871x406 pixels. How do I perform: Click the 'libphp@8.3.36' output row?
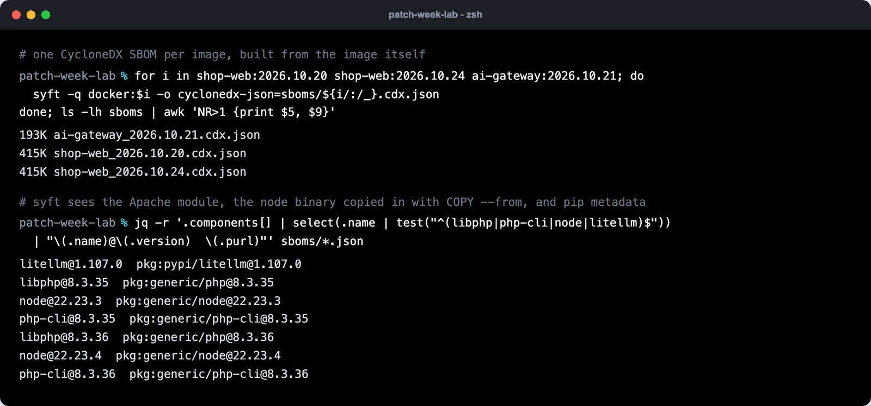tap(146, 337)
